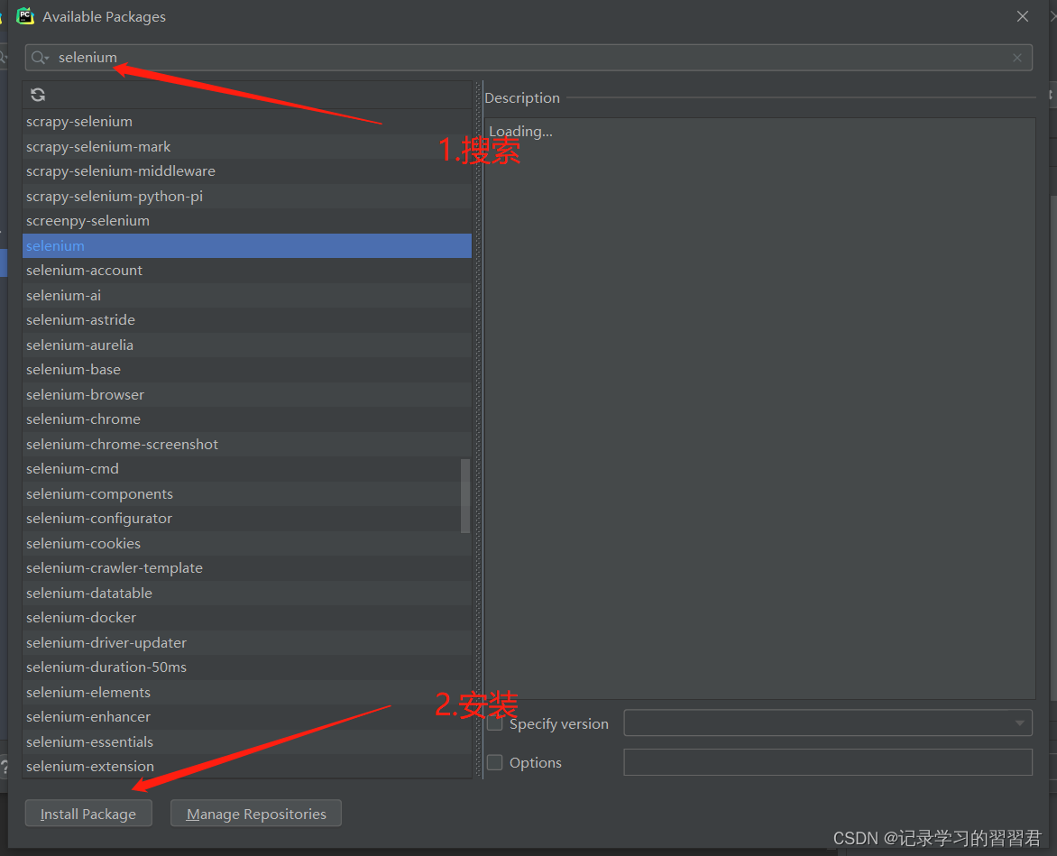Select the selenium-browser package
Viewport: 1057px width, 856px height.
pos(247,394)
